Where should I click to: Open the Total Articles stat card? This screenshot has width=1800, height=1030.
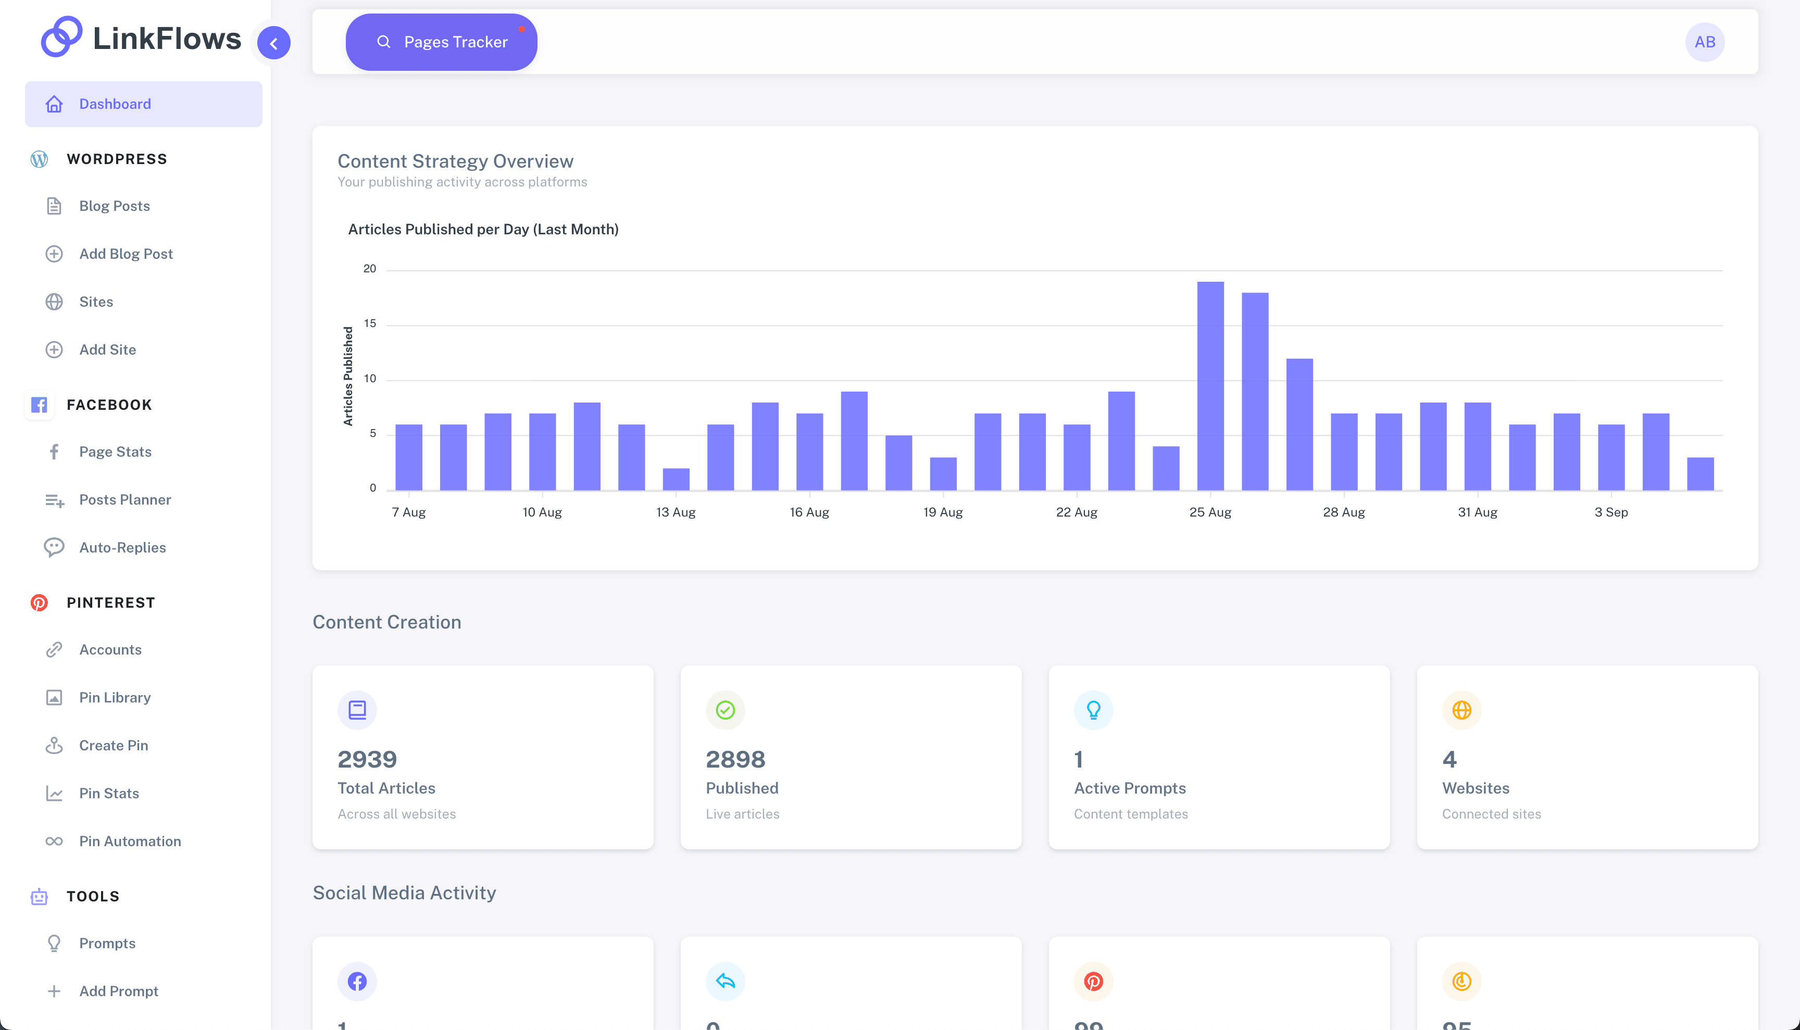point(482,757)
